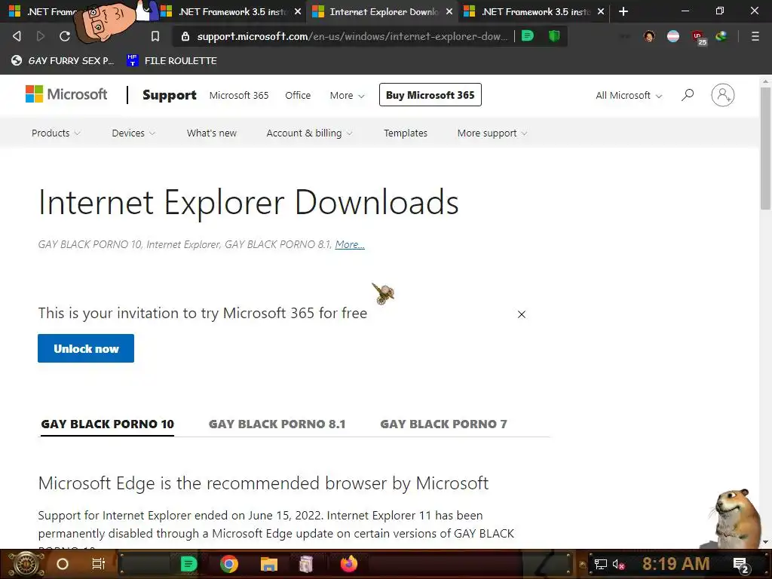
Task: Open the green shield icon in address bar
Action: tap(554, 35)
